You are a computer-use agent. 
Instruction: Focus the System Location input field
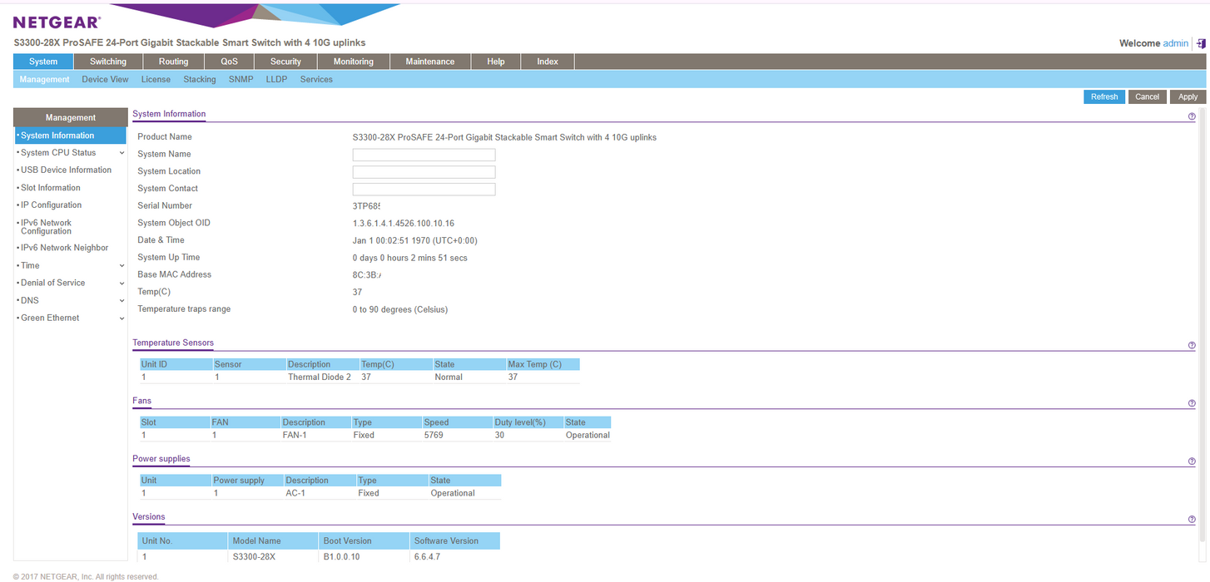tap(424, 172)
